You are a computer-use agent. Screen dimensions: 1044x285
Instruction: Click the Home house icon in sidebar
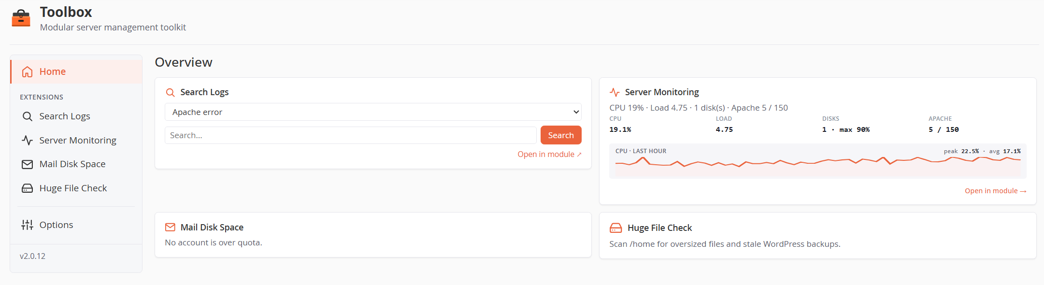coord(27,71)
